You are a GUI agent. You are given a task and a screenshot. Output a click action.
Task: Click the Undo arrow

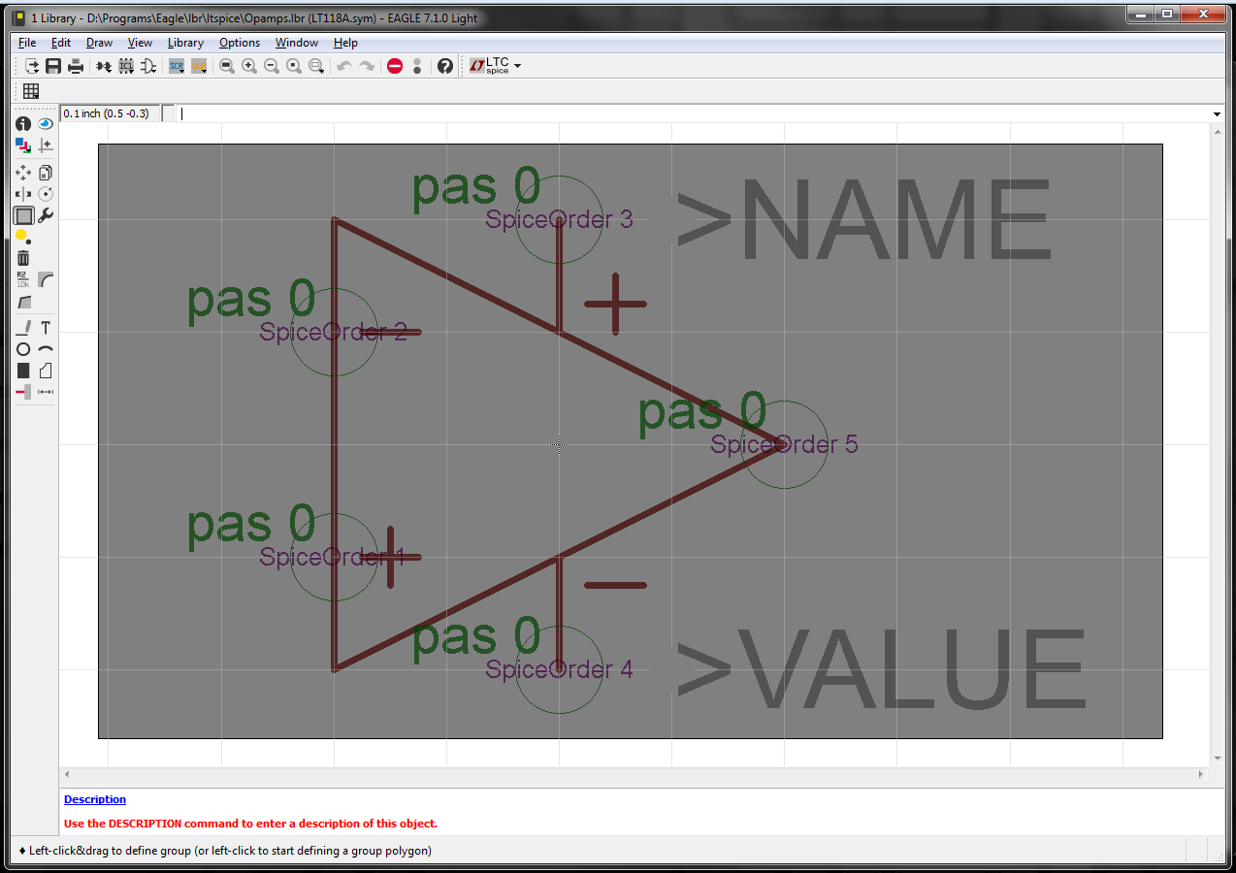pyautogui.click(x=343, y=66)
